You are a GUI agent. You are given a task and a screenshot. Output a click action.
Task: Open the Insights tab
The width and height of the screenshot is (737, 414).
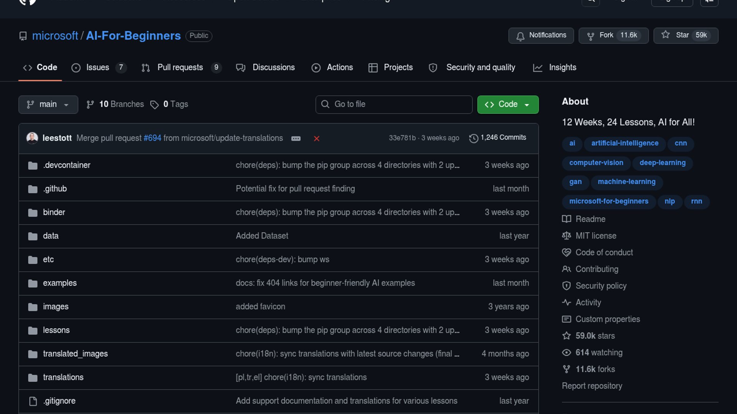coord(555,67)
